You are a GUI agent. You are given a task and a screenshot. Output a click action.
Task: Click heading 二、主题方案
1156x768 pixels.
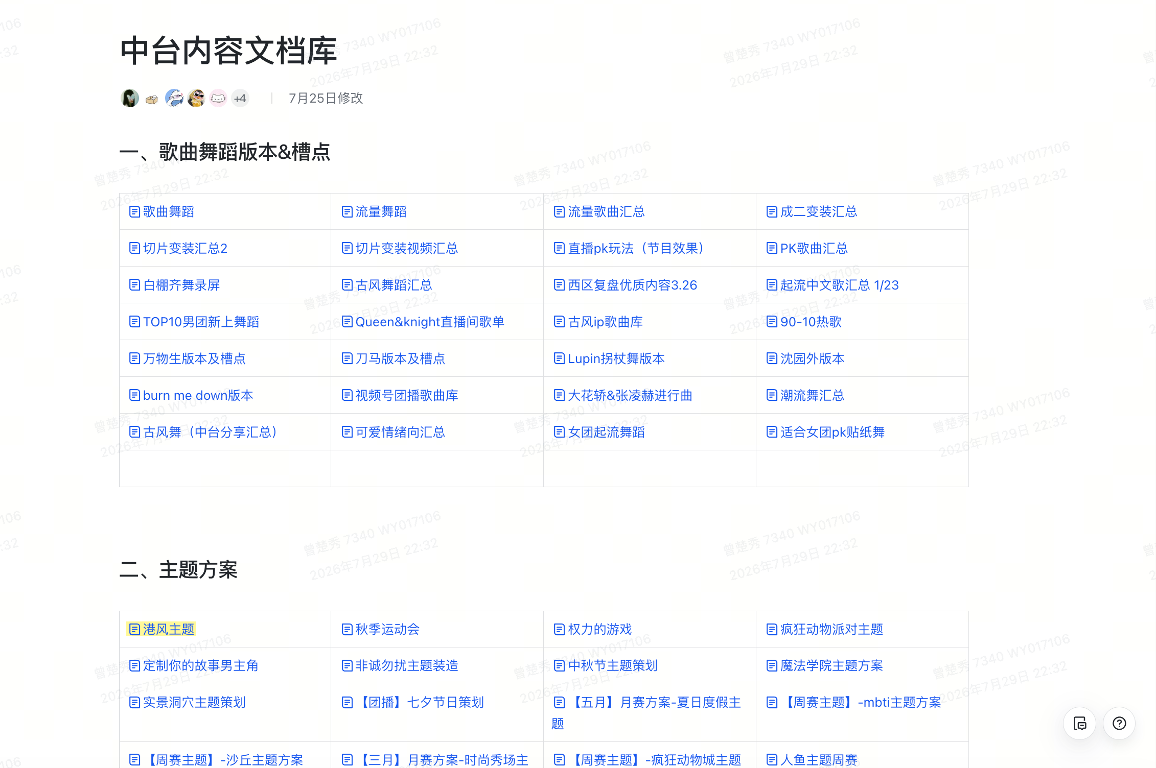pos(178,570)
